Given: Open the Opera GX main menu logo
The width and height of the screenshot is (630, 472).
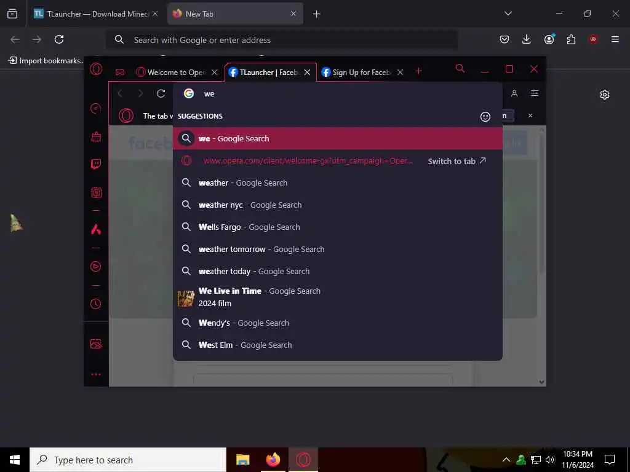Looking at the screenshot, I should (95, 69).
